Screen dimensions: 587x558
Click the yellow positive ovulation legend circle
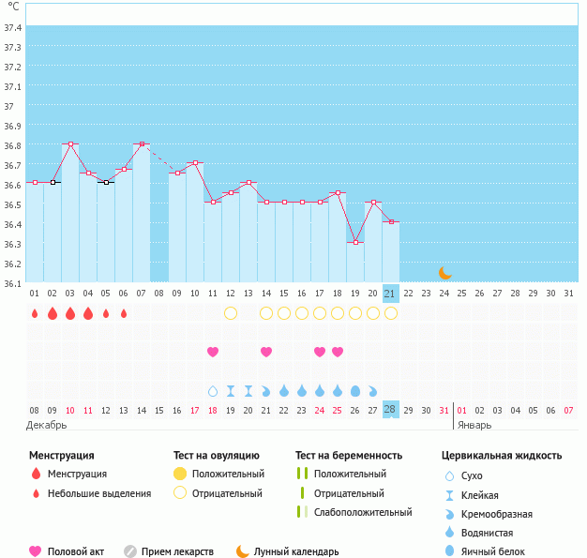click(x=180, y=474)
